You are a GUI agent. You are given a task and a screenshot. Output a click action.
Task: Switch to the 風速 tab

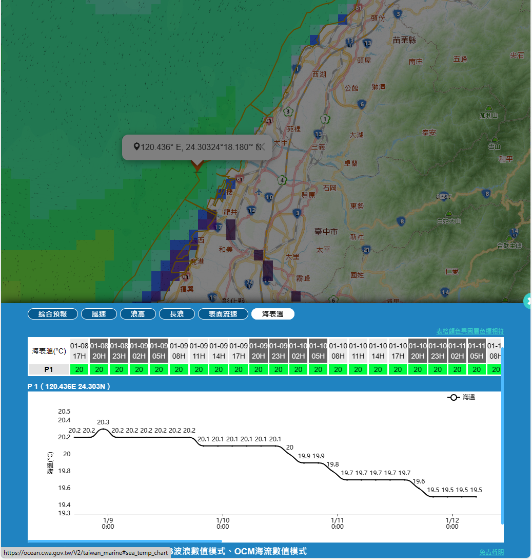(x=98, y=314)
